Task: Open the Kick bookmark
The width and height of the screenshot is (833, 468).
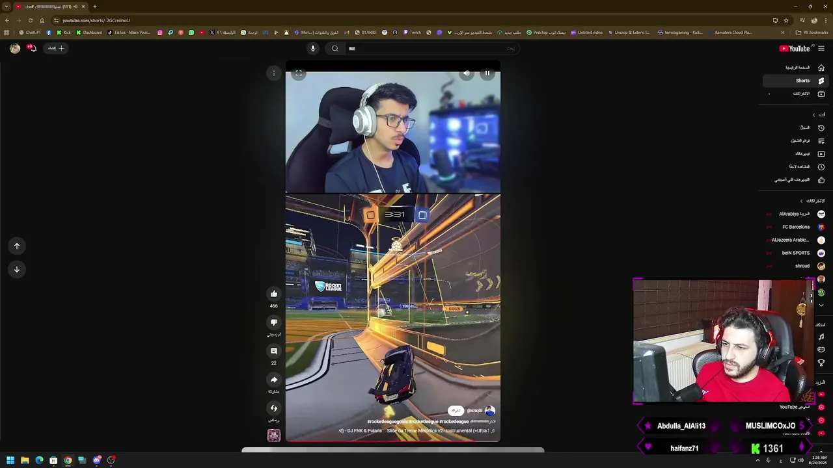Action: (64, 32)
